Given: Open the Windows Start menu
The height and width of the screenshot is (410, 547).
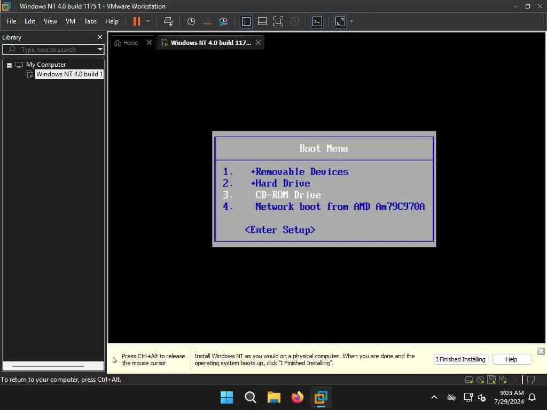Looking at the screenshot, I should (x=226, y=397).
